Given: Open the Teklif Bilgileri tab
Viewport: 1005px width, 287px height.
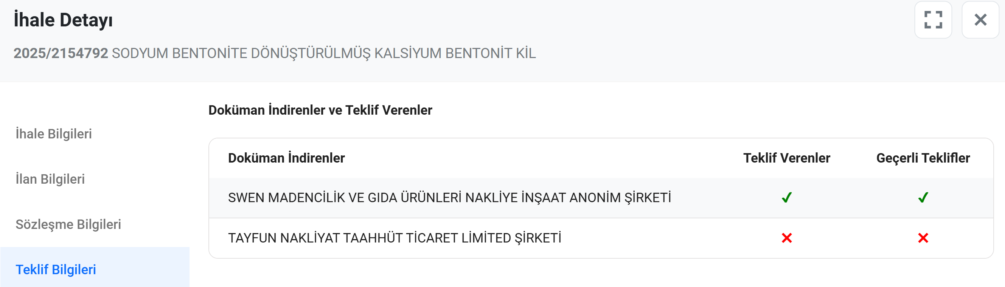Looking at the screenshot, I should click(56, 270).
